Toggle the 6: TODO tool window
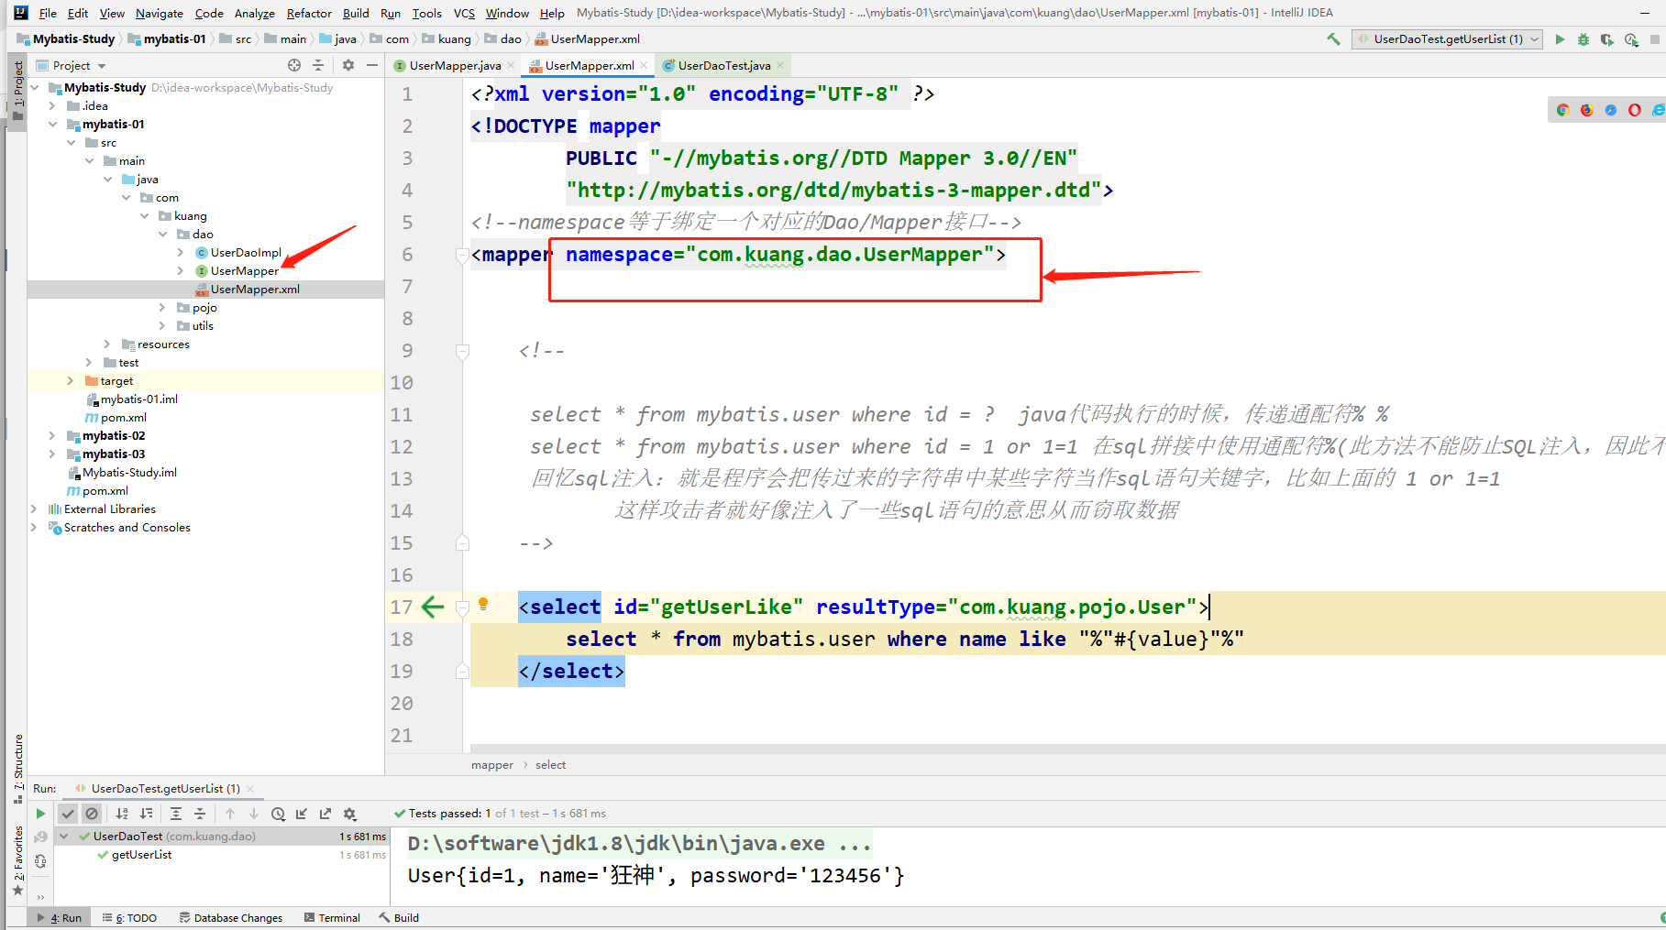Viewport: 1666px width, 930px height. tap(129, 918)
